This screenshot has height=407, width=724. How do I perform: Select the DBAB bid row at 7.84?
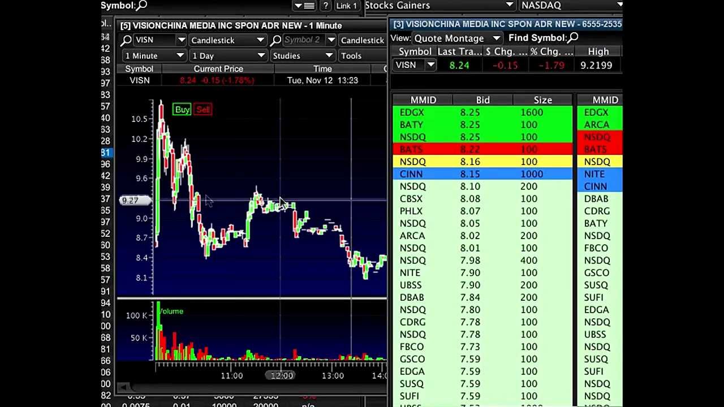(x=482, y=297)
